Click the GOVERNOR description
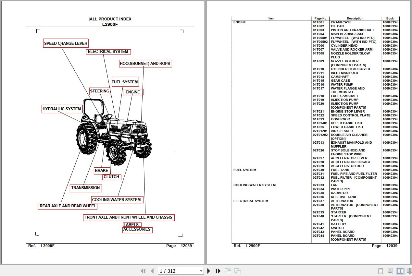Image resolution: width=412 pixels, height=276 pixels. pos(340,119)
